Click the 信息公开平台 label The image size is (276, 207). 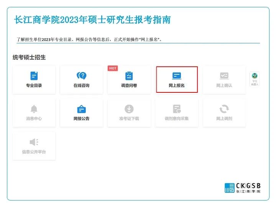[34, 152]
